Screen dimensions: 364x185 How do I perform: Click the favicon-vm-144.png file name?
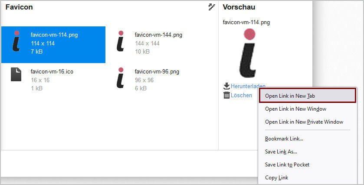coord(158,35)
